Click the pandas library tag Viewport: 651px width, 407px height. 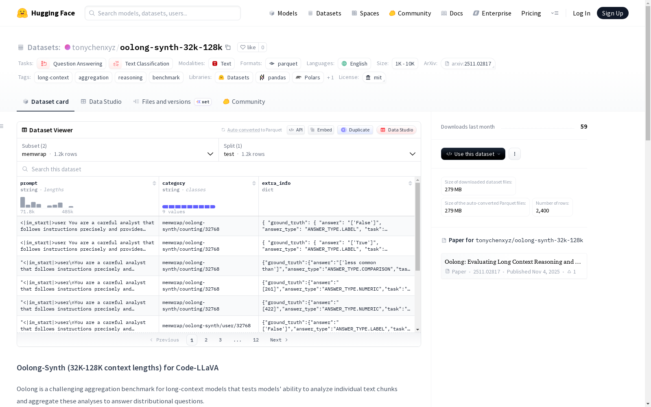pyautogui.click(x=273, y=77)
